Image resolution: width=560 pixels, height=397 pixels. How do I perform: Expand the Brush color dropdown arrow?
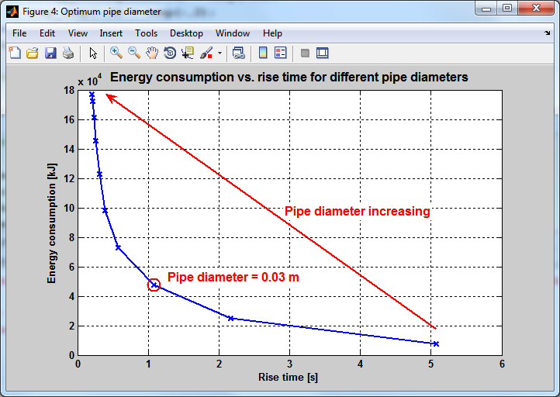coord(220,54)
